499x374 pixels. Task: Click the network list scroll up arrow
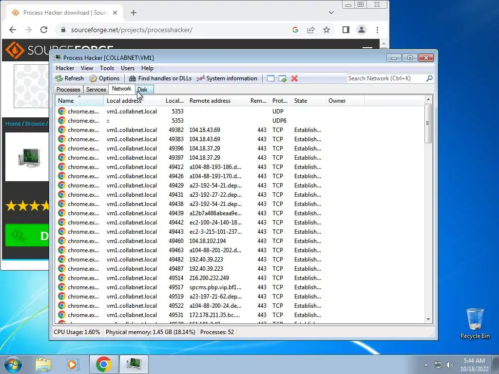tap(428, 99)
